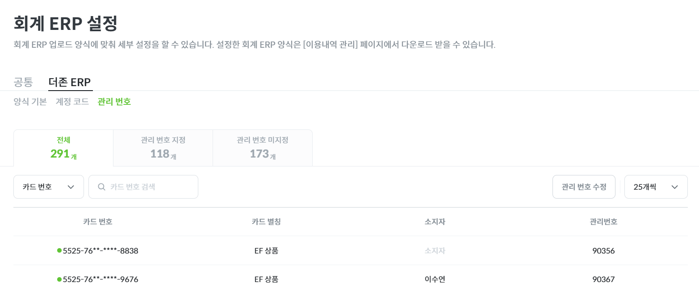Switch to the 공통 tab
Screen dimensions: 699x291
tap(23, 82)
